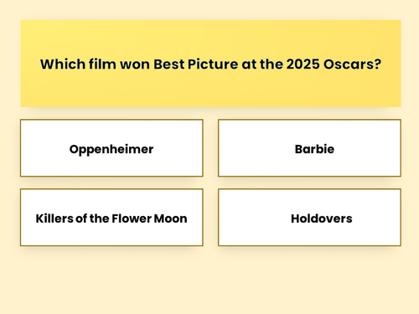Answer the quiz with Barbie

(x=309, y=148)
